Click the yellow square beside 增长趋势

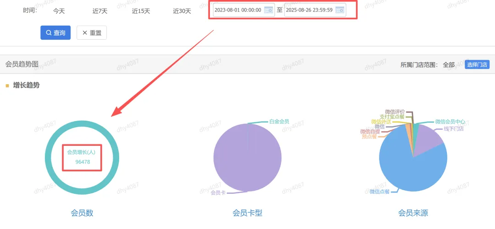pyautogui.click(x=7, y=85)
